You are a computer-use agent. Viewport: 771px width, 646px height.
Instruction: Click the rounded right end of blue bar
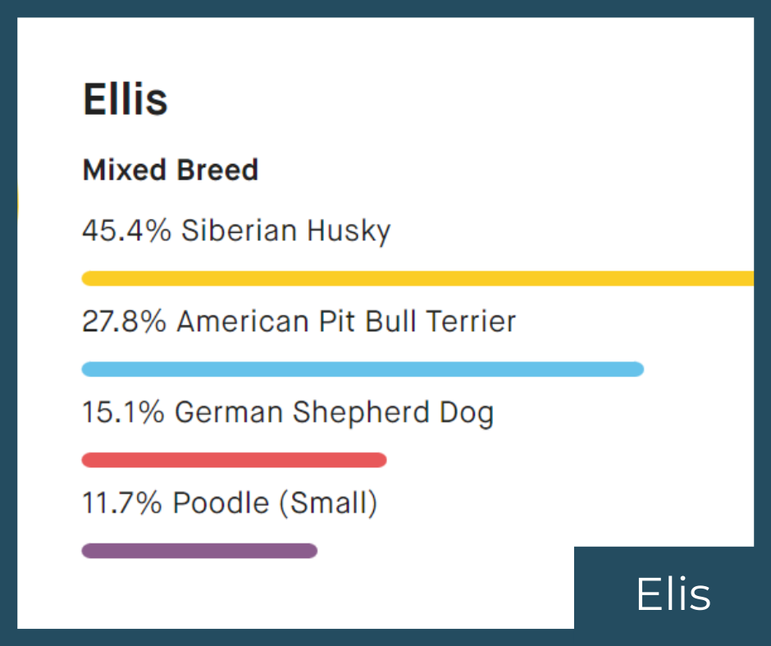[x=637, y=369]
